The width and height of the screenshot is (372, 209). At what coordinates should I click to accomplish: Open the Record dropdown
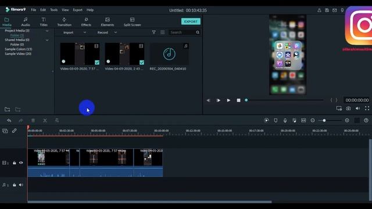pyautogui.click(x=107, y=33)
